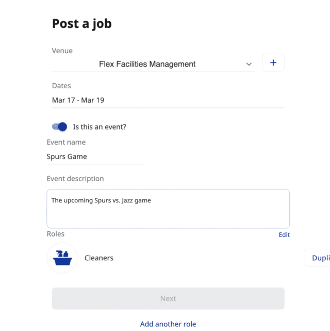Expand the Venue dropdown chevron
This screenshot has width=330, height=331.
(249, 64)
